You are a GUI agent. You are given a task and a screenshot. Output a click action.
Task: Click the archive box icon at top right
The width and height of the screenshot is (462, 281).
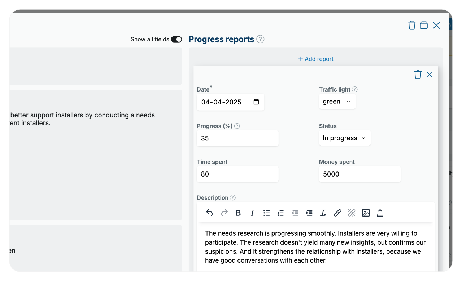(x=424, y=25)
